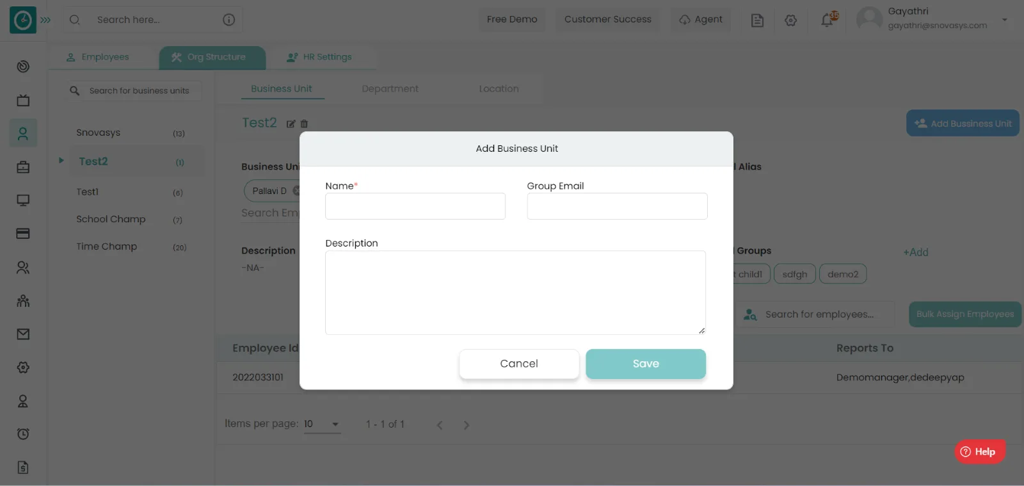Viewport: 1024px width, 486px height.
Task: Open the settings gear in top bar
Action: pos(791,20)
